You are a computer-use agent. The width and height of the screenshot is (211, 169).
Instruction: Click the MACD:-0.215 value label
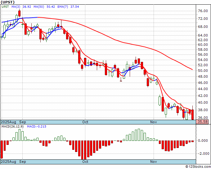(x=37, y=127)
